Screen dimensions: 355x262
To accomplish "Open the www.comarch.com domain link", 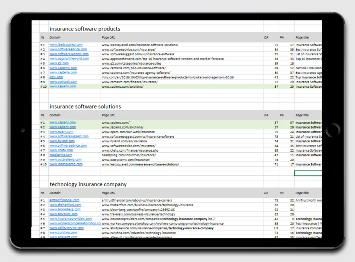I will pyautogui.click(x=63, y=82).
